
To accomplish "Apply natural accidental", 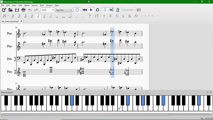I will (x=117, y=16).
